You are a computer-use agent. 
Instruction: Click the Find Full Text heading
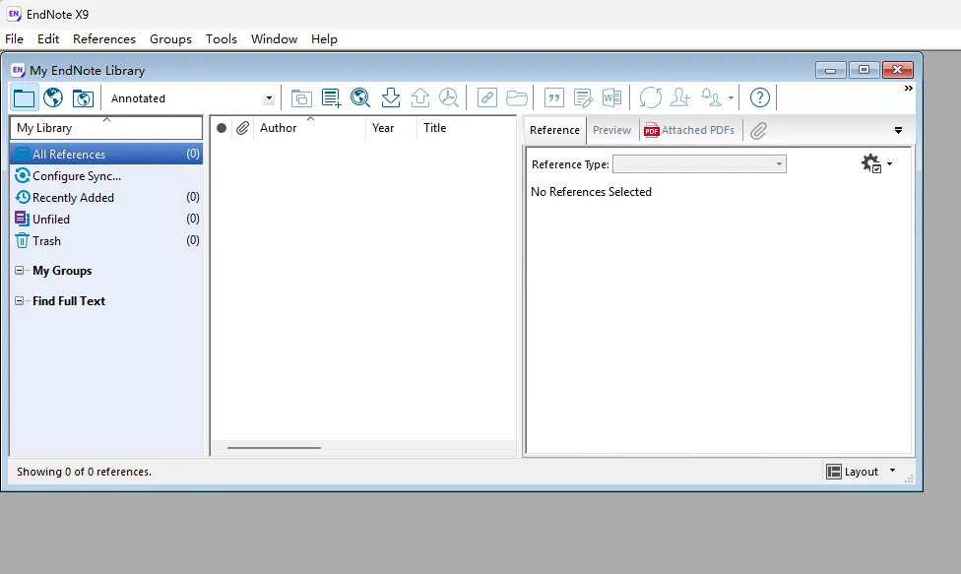pyautogui.click(x=69, y=301)
